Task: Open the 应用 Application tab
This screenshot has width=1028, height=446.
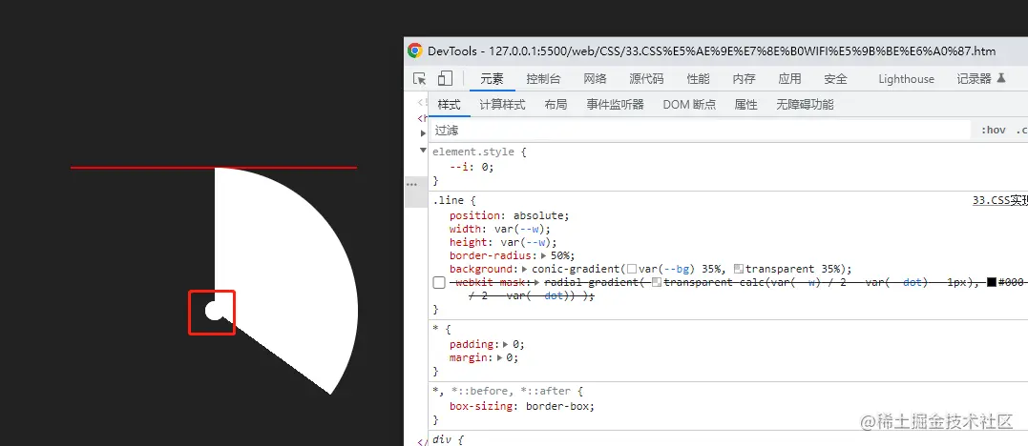Action: 790,78
